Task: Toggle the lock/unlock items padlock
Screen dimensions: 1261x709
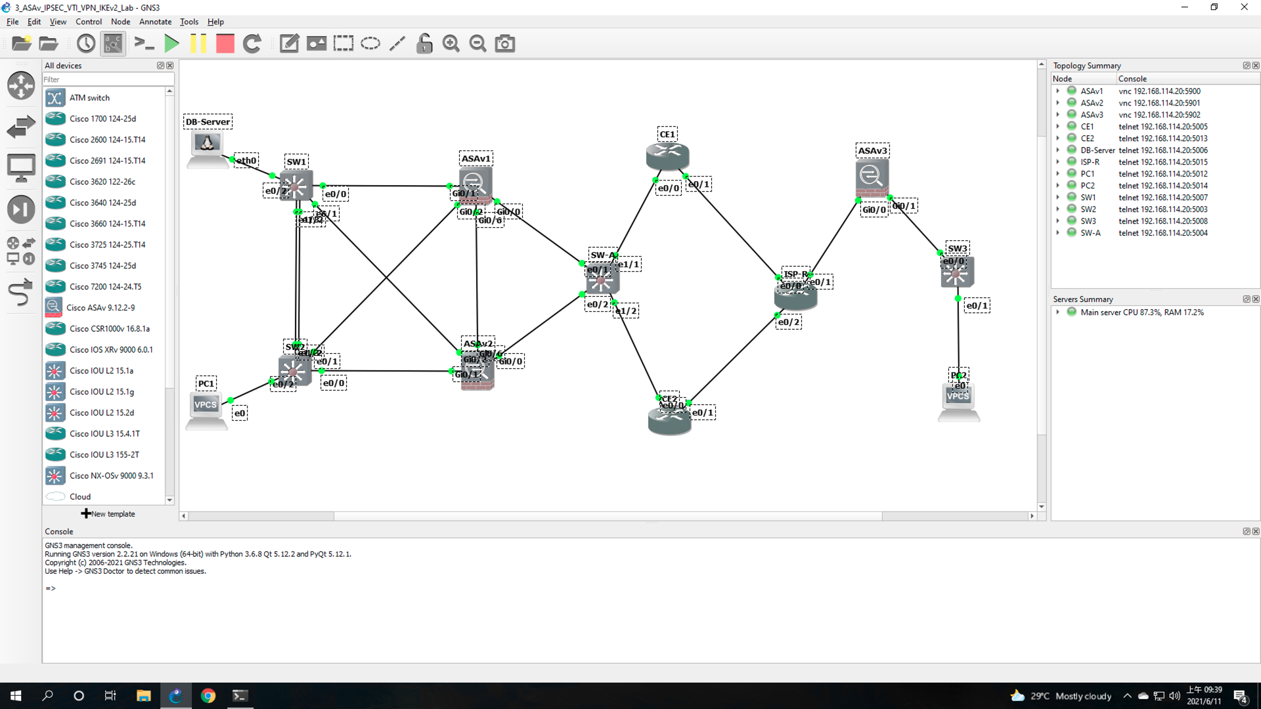Action: click(424, 43)
